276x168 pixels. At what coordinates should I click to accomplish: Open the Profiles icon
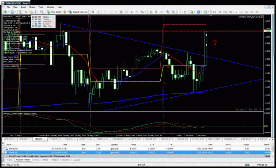point(12,12)
